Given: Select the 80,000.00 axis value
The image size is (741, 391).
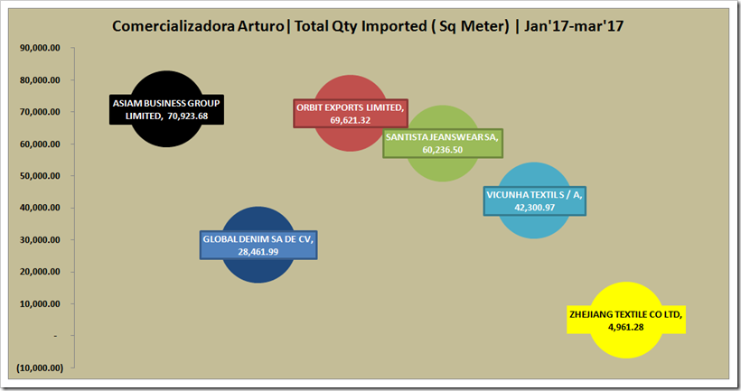Looking at the screenshot, I should point(40,79).
